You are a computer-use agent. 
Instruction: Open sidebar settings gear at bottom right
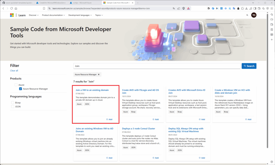pyautogui.click(x=272, y=162)
